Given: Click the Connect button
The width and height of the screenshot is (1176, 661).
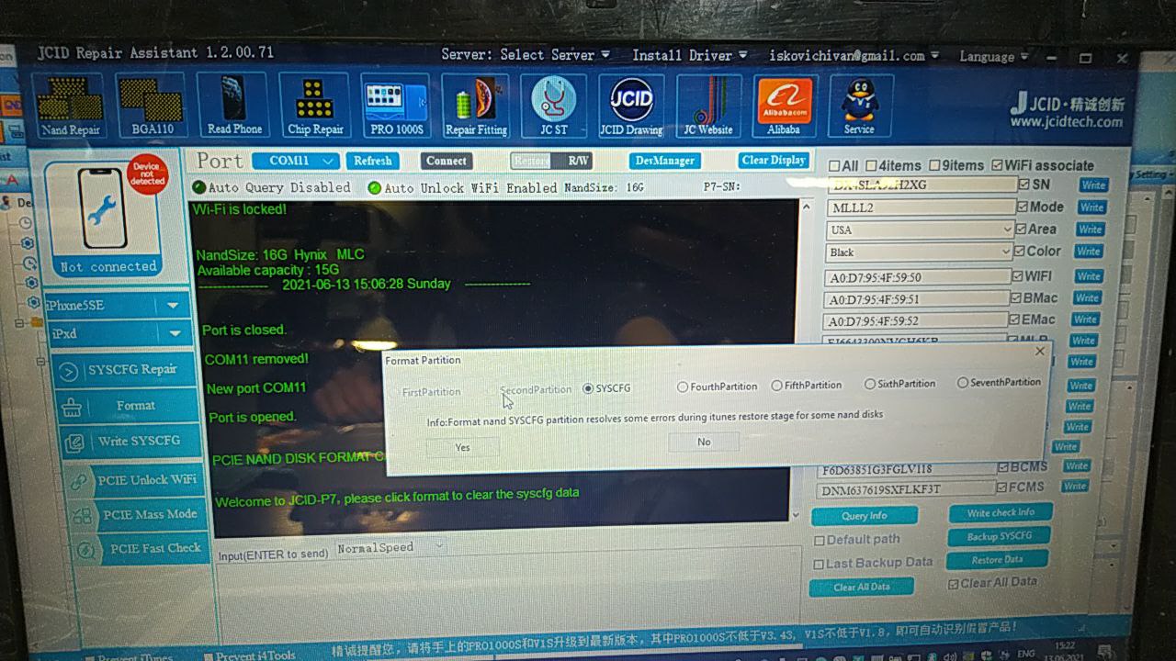Looking at the screenshot, I should tap(447, 161).
